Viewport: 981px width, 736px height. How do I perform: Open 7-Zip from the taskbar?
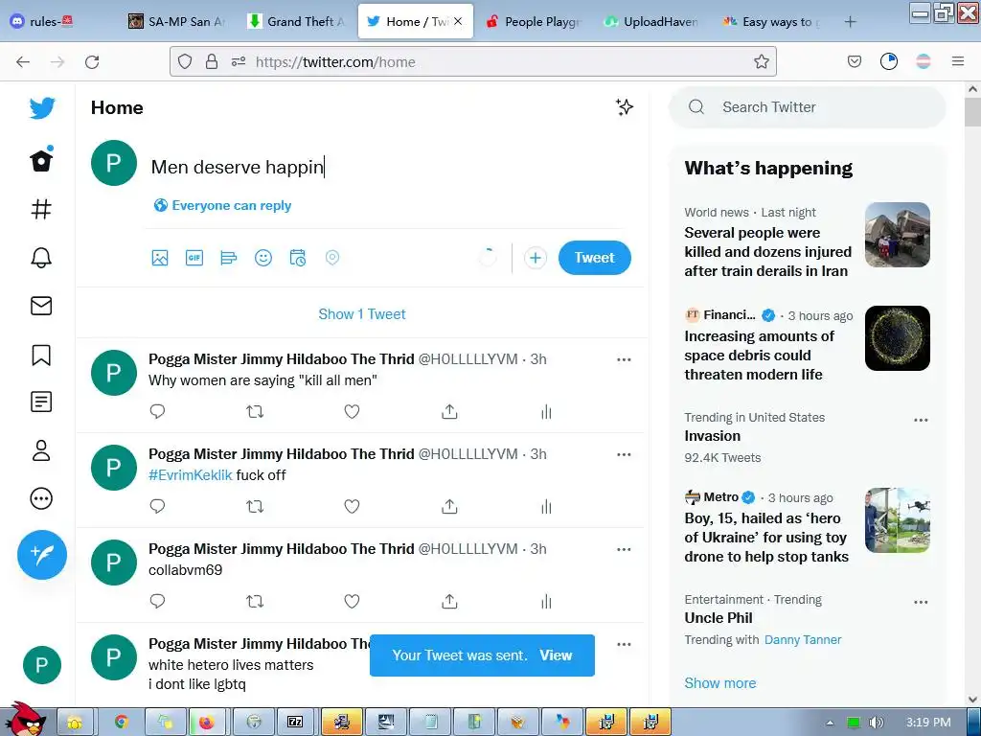click(x=295, y=723)
